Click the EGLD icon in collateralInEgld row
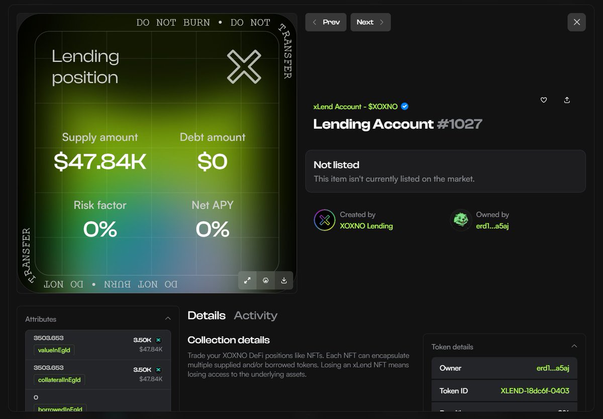 point(158,370)
